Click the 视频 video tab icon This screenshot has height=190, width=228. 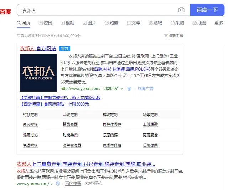click(63, 23)
